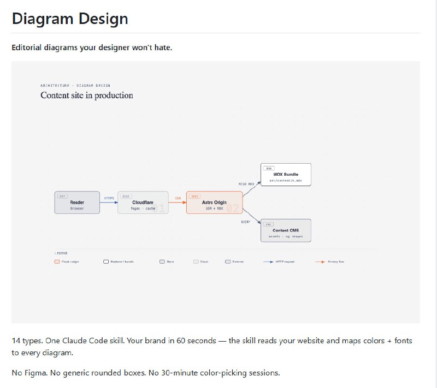Click the Cloudflare edge node box

click(143, 202)
